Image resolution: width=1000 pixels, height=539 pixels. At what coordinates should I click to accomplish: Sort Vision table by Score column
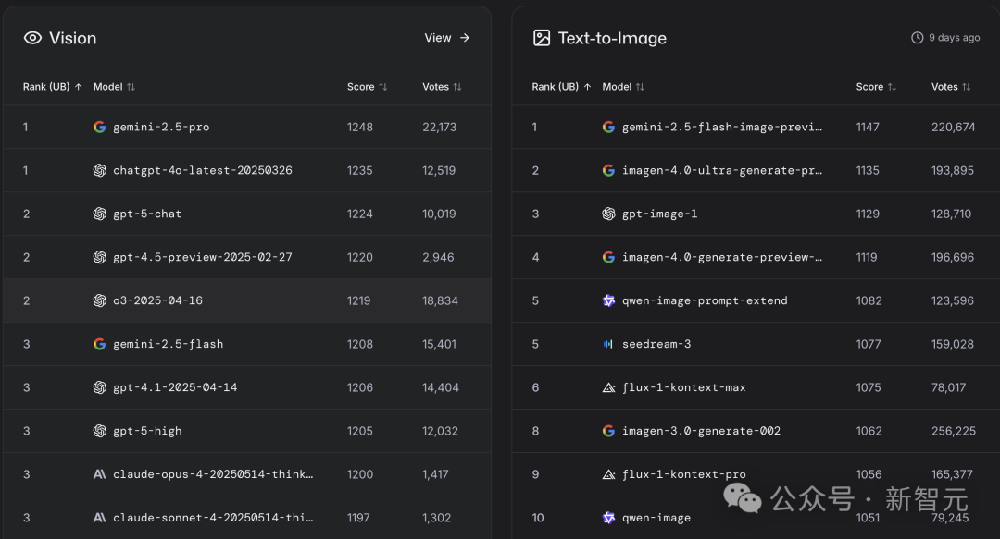[367, 87]
